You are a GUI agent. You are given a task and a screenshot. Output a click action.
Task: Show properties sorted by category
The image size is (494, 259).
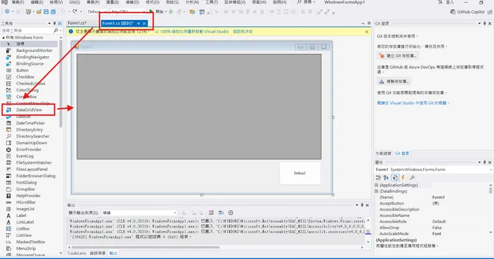(379, 178)
